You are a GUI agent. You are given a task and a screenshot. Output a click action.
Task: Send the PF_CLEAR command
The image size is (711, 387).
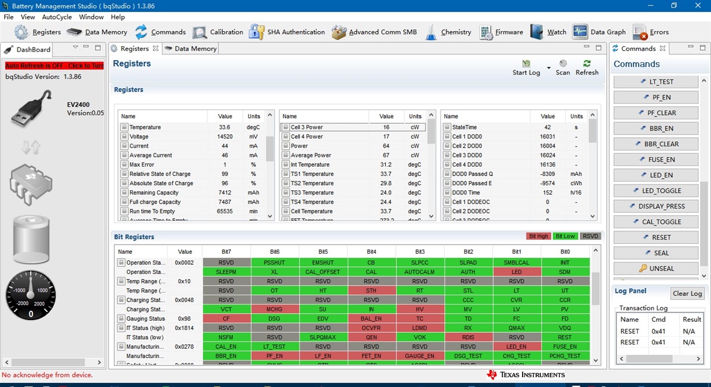(656, 113)
